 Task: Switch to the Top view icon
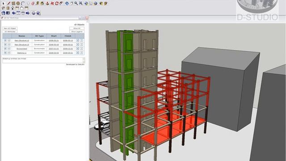(8, 8)
